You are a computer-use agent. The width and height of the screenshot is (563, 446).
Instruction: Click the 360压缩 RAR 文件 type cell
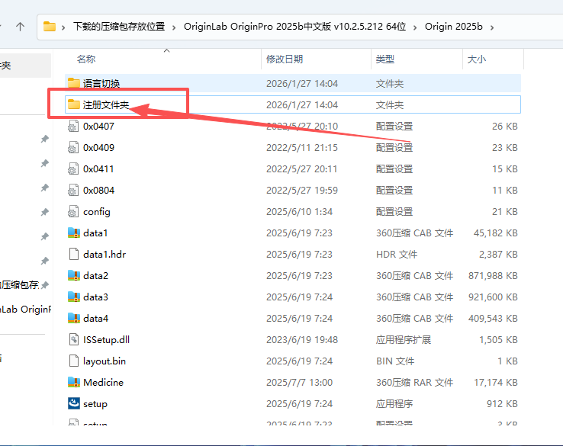coord(414,383)
